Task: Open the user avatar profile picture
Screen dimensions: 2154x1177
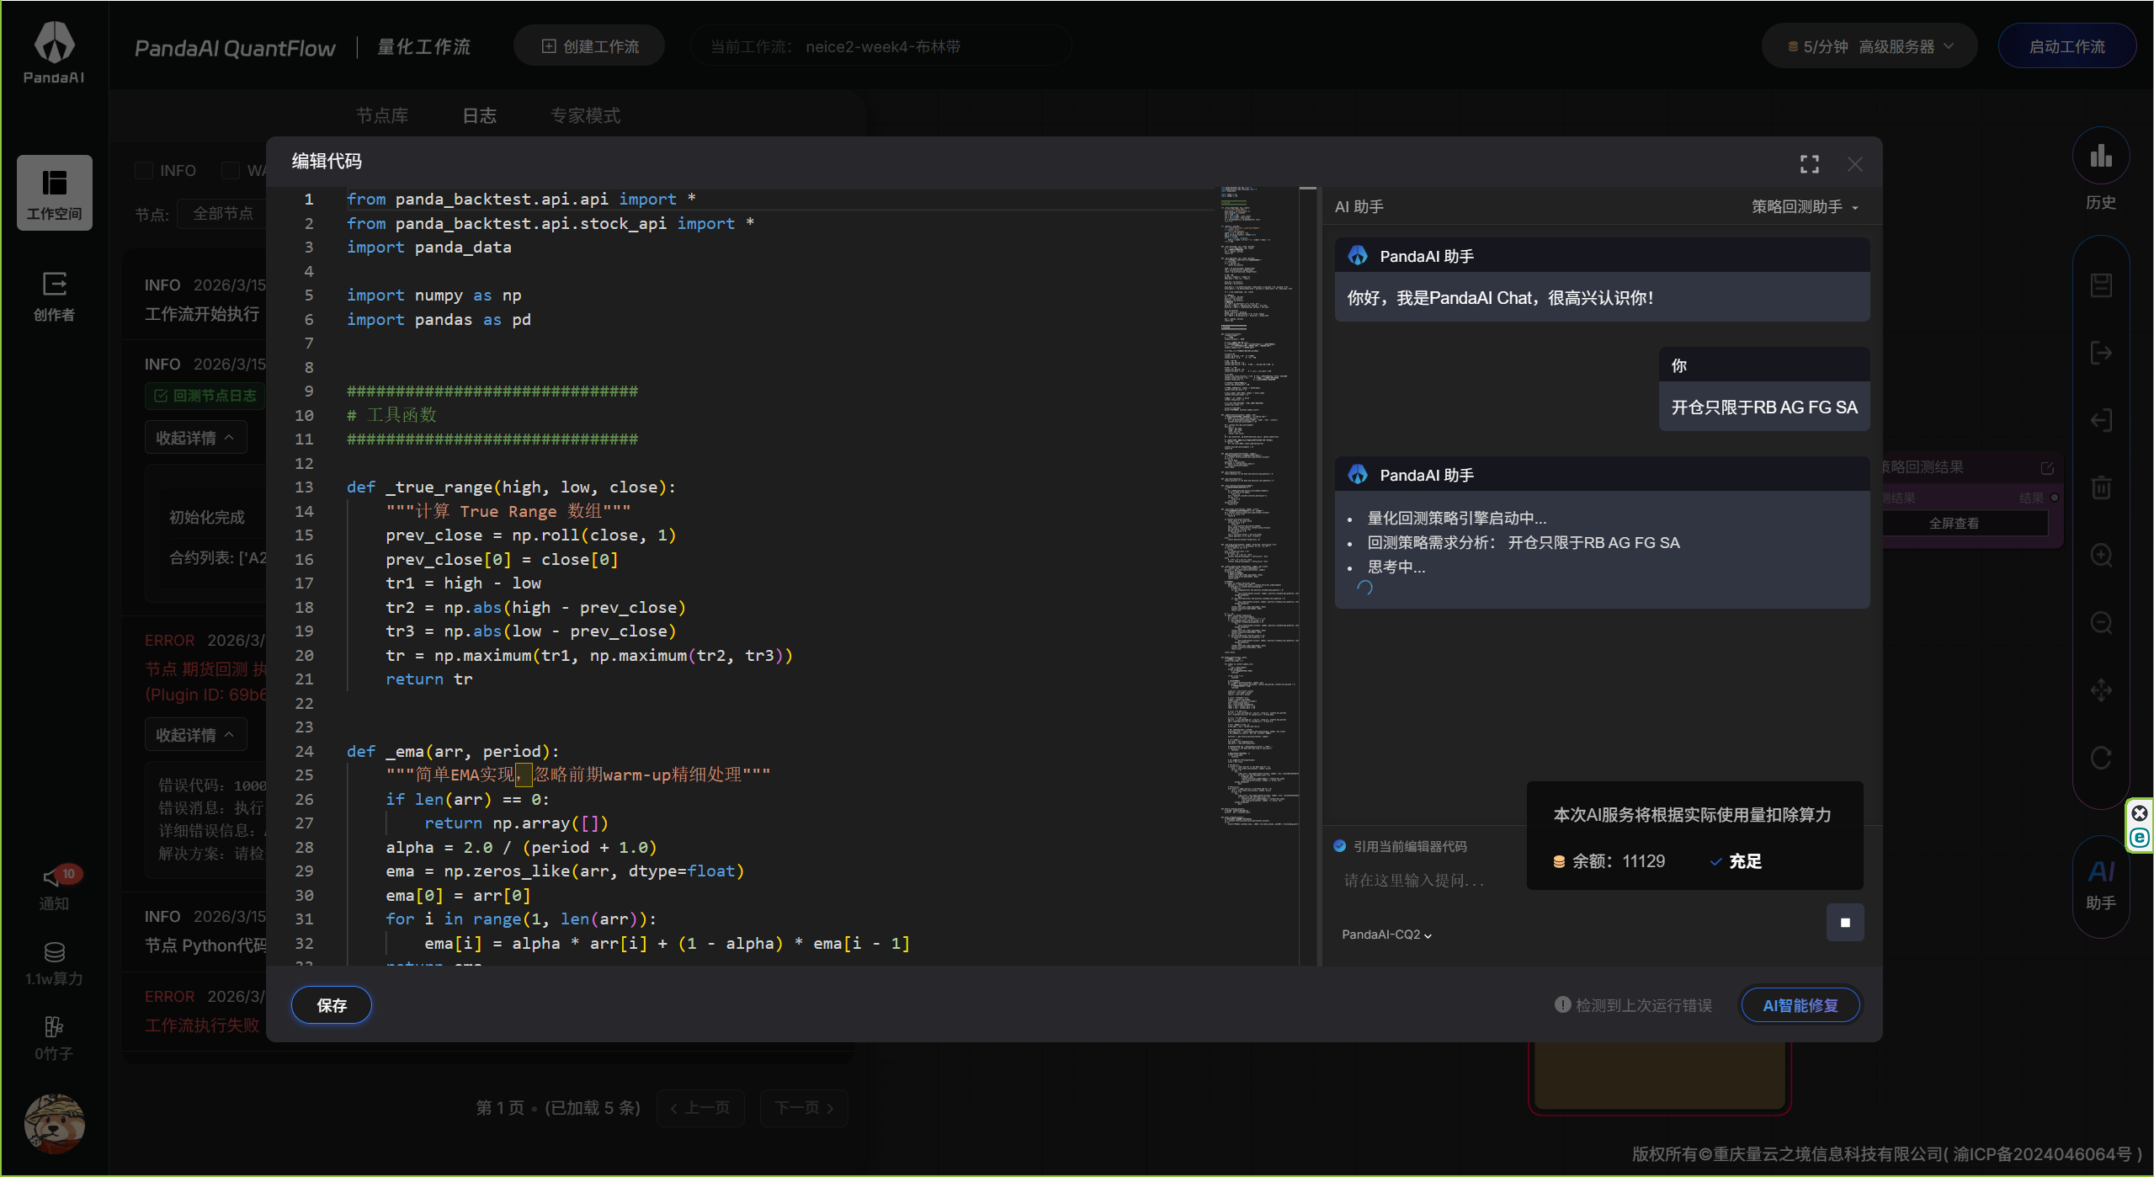Action: (x=55, y=1123)
